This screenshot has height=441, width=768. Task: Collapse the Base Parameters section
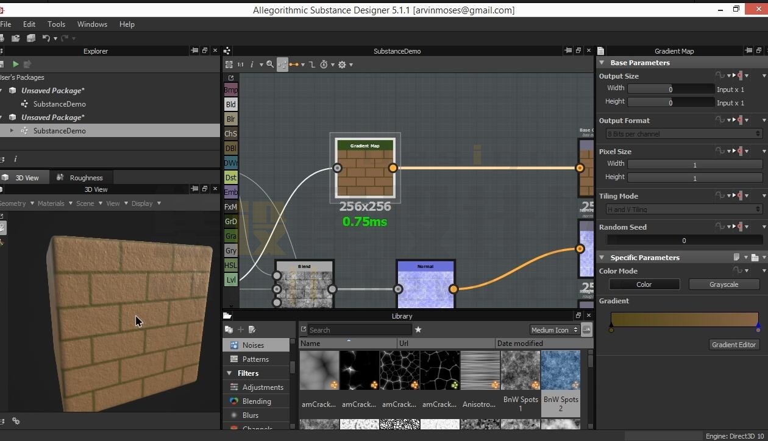tap(602, 63)
